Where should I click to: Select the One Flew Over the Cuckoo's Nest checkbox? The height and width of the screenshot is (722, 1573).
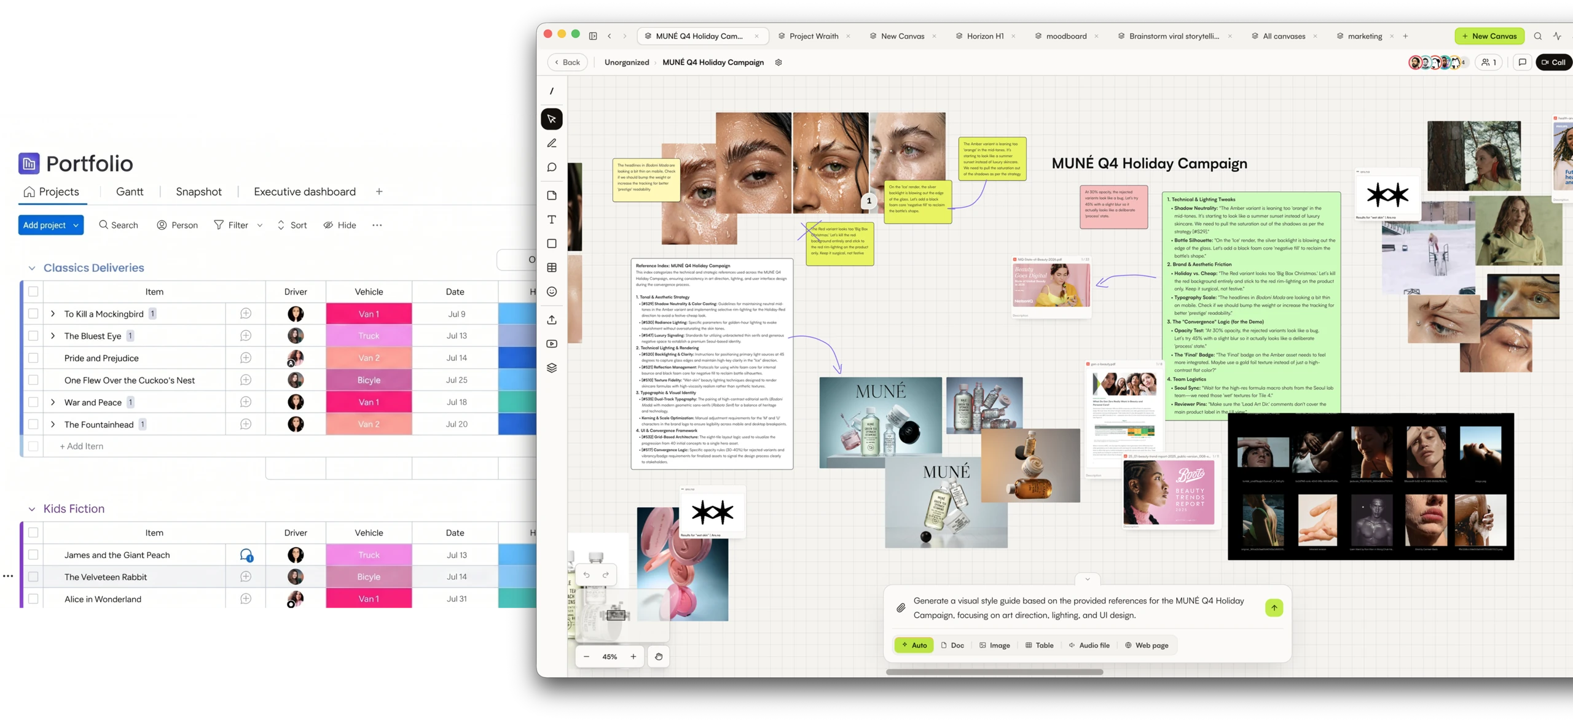[33, 380]
